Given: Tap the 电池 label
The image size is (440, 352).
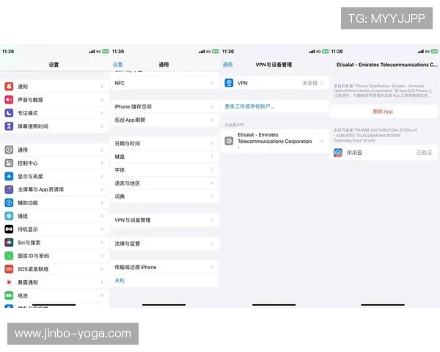Looking at the screenshot, I should [23, 296].
